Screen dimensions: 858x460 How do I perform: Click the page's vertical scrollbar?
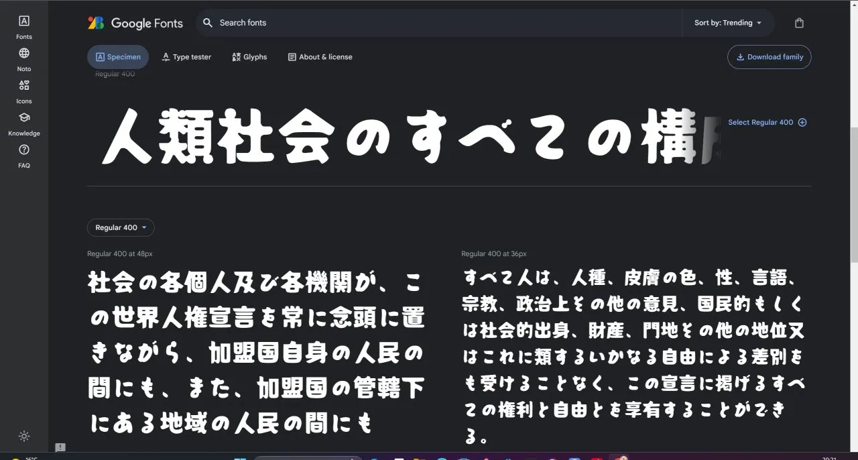pos(853,194)
